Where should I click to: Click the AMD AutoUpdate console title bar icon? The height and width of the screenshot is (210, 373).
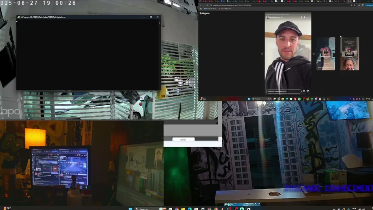coord(18,17)
